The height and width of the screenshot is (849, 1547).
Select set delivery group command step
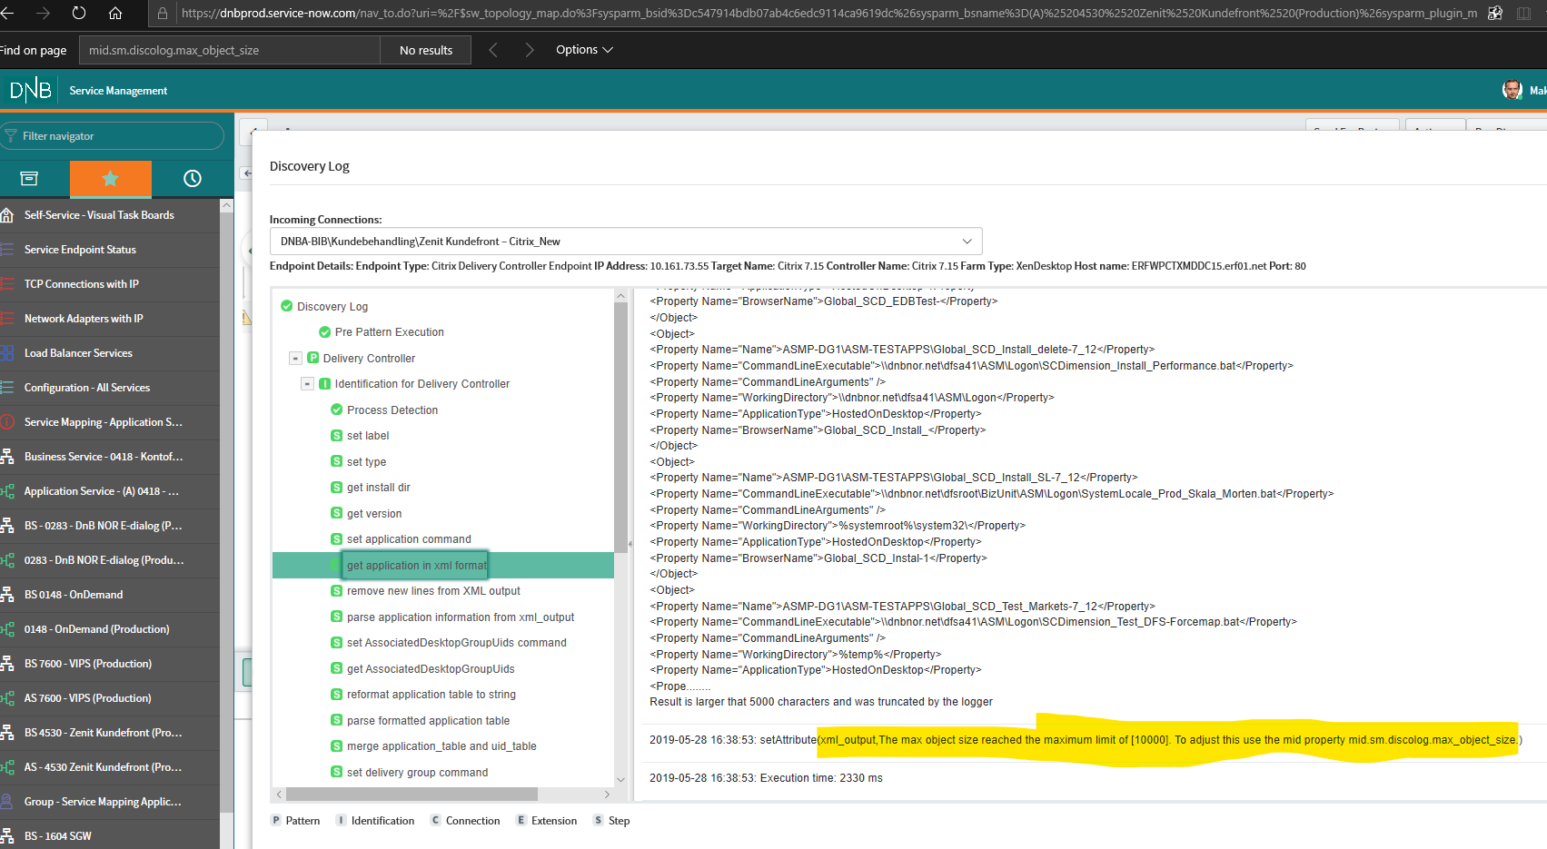pyautogui.click(x=417, y=773)
